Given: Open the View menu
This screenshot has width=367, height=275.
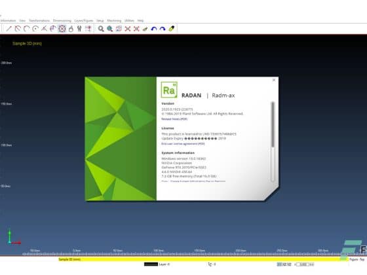Looking at the screenshot, I should 22,20.
